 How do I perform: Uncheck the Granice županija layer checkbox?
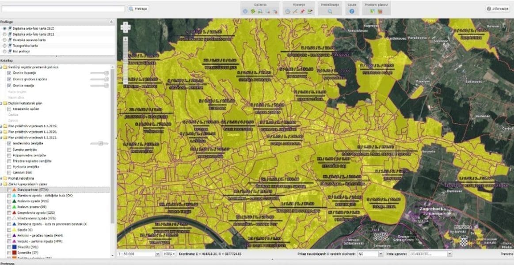pos(9,73)
